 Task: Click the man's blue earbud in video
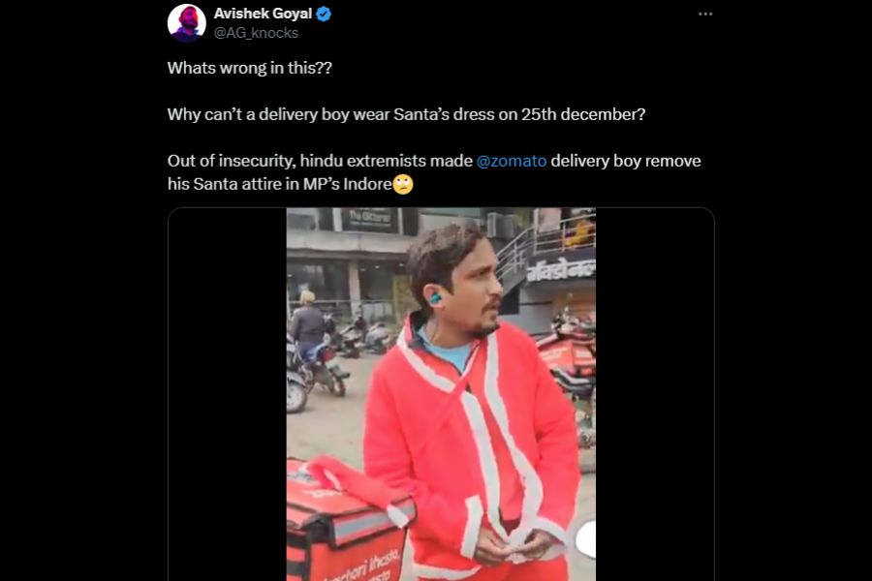[x=437, y=299]
